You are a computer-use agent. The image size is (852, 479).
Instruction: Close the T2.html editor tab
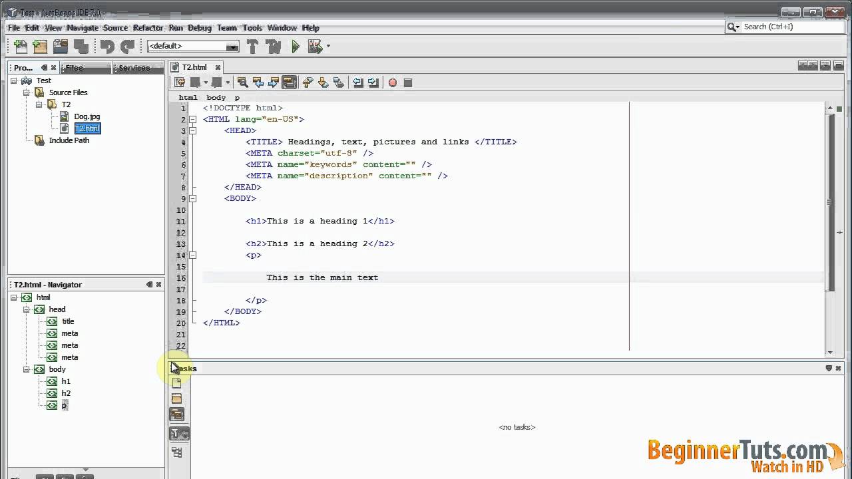point(218,67)
